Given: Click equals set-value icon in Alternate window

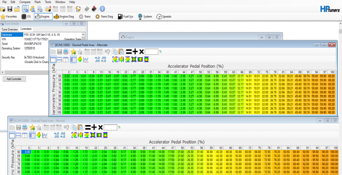Looking at the screenshot, I should (x=129, y=52).
